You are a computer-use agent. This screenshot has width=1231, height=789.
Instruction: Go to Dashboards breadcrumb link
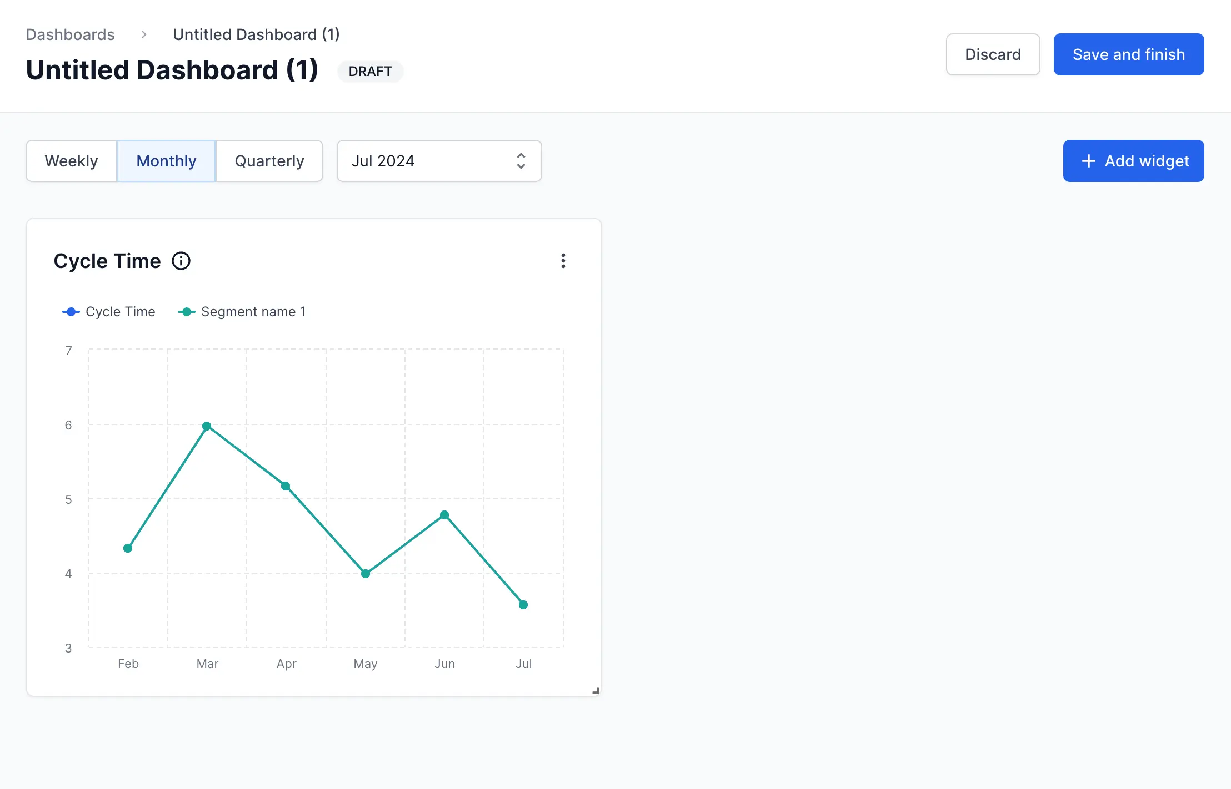(70, 34)
